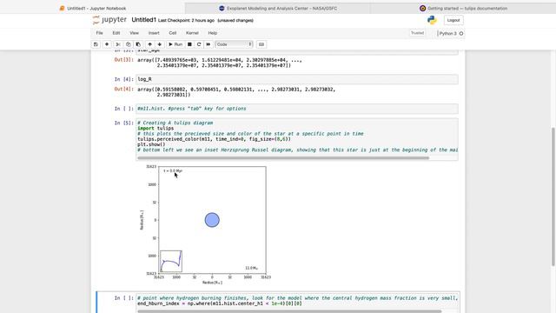Click the kernel idle circle indicator
The height and width of the screenshot is (313, 556).
[461, 33]
